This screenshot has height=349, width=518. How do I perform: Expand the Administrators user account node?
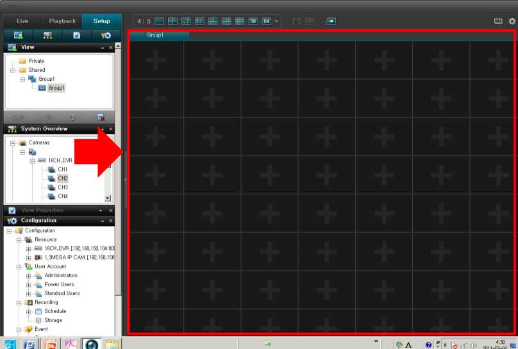pos(29,275)
